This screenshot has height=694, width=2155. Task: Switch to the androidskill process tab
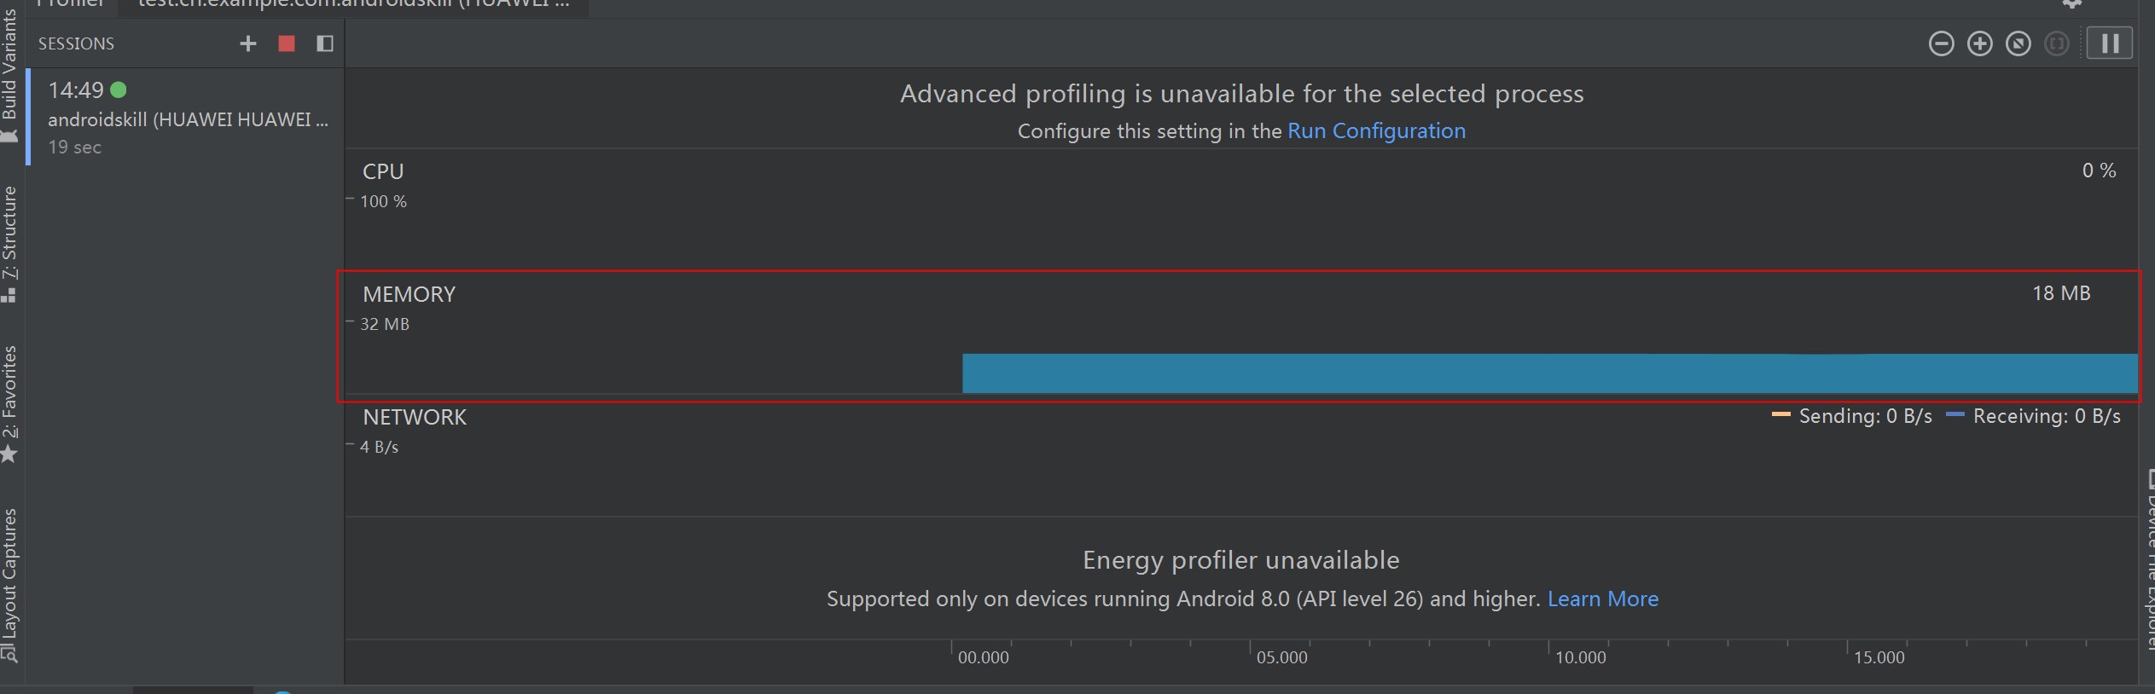coord(352,4)
